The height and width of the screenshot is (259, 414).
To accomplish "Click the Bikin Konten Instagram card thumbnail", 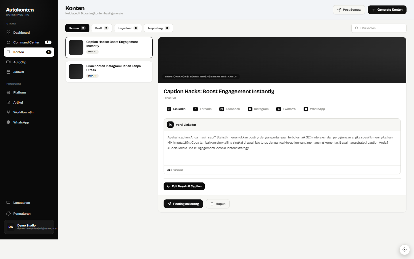I will (x=76, y=72).
